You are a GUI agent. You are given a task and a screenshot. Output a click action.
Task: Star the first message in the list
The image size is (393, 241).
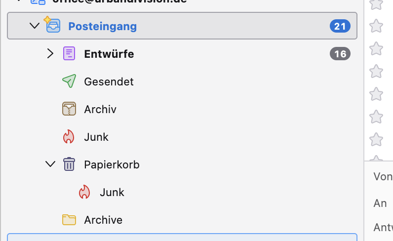point(376,3)
